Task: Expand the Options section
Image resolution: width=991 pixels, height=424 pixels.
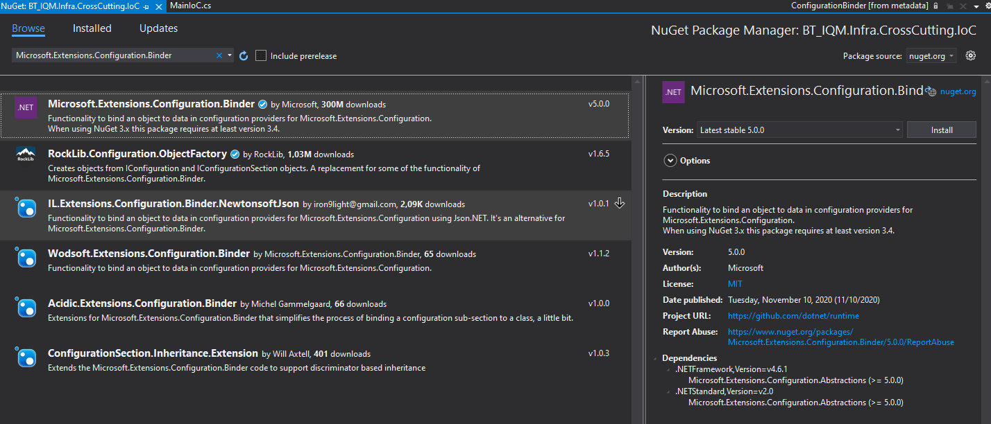Action: (670, 161)
